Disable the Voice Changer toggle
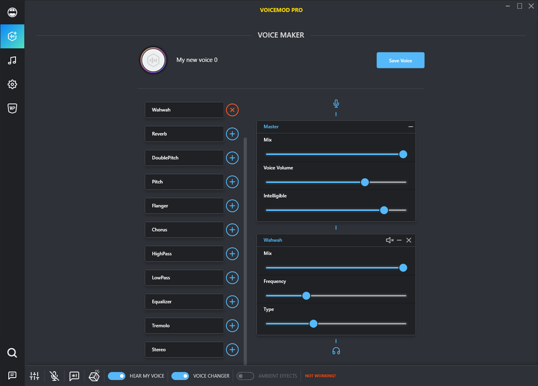 tap(180, 376)
